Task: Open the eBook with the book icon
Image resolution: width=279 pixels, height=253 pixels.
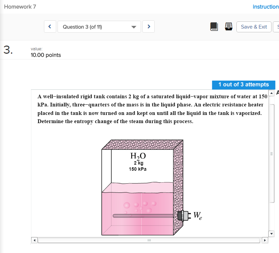Action: tap(214, 27)
